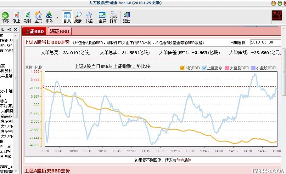This screenshot has height=174, width=286.
Task: Click the left panel scrollbar thumb
Action: tap(16, 78)
